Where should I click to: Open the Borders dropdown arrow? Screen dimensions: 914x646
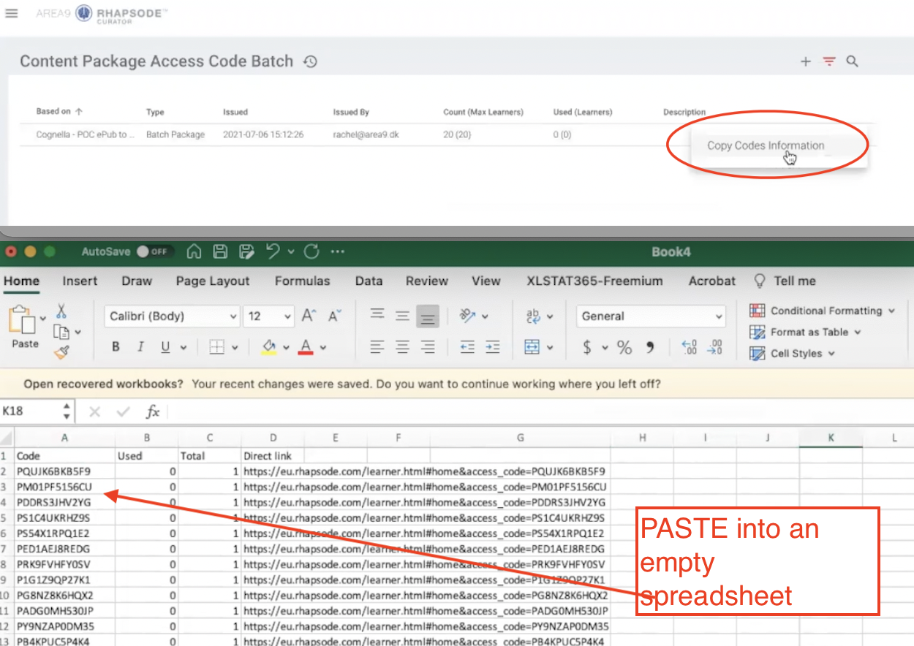pos(234,348)
